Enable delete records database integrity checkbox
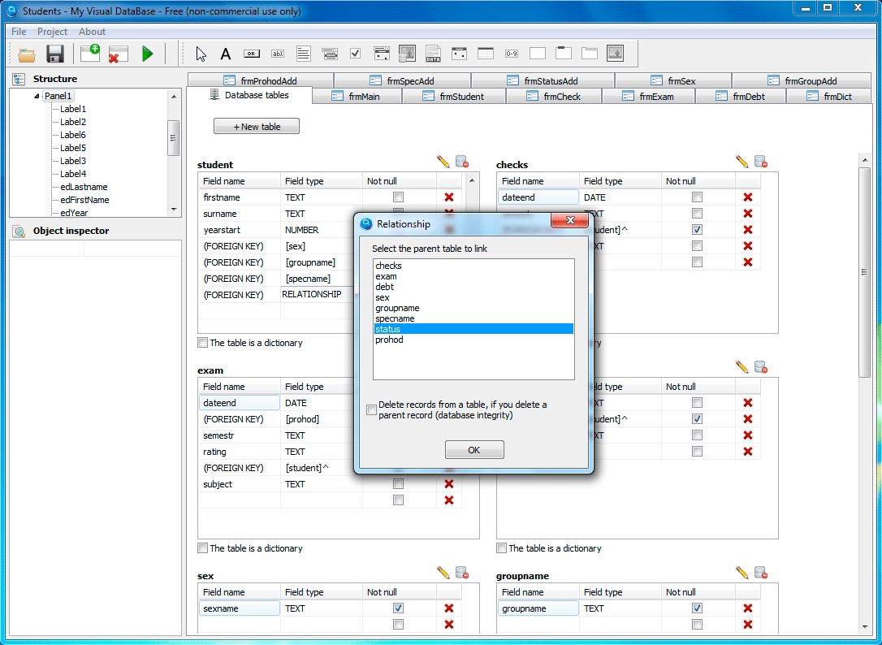 click(x=372, y=410)
